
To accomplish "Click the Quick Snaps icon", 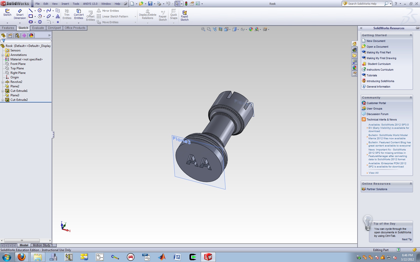I will [173, 14].
